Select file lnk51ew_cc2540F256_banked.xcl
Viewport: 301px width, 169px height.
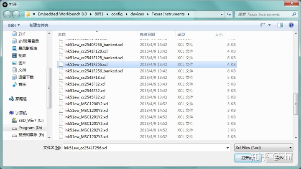pos(147,45)
